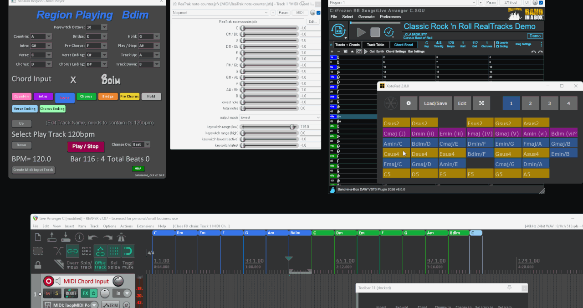Switch to Chord Sheet tab
The image size is (583, 308).
tap(404, 45)
